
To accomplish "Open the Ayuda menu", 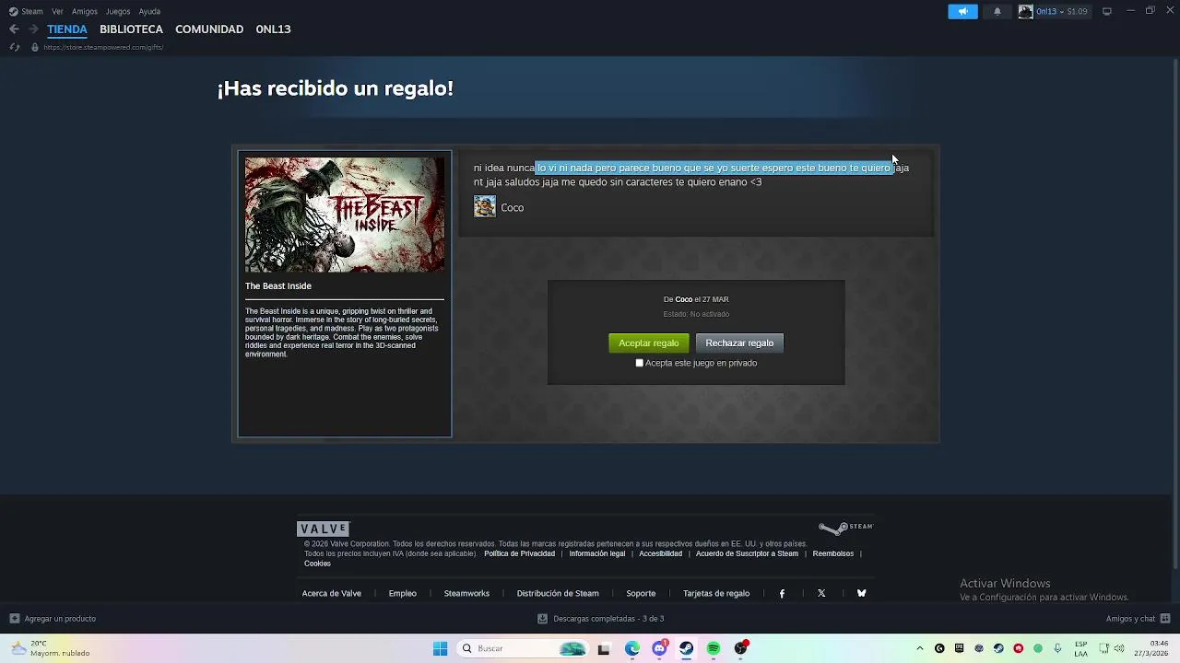I will 149,11.
